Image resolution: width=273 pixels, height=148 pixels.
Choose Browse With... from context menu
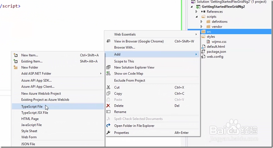coord(152,47)
